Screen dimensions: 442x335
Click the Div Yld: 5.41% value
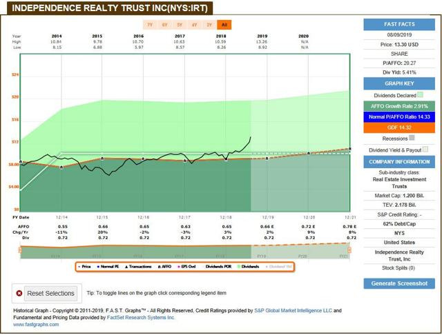pyautogui.click(x=399, y=72)
